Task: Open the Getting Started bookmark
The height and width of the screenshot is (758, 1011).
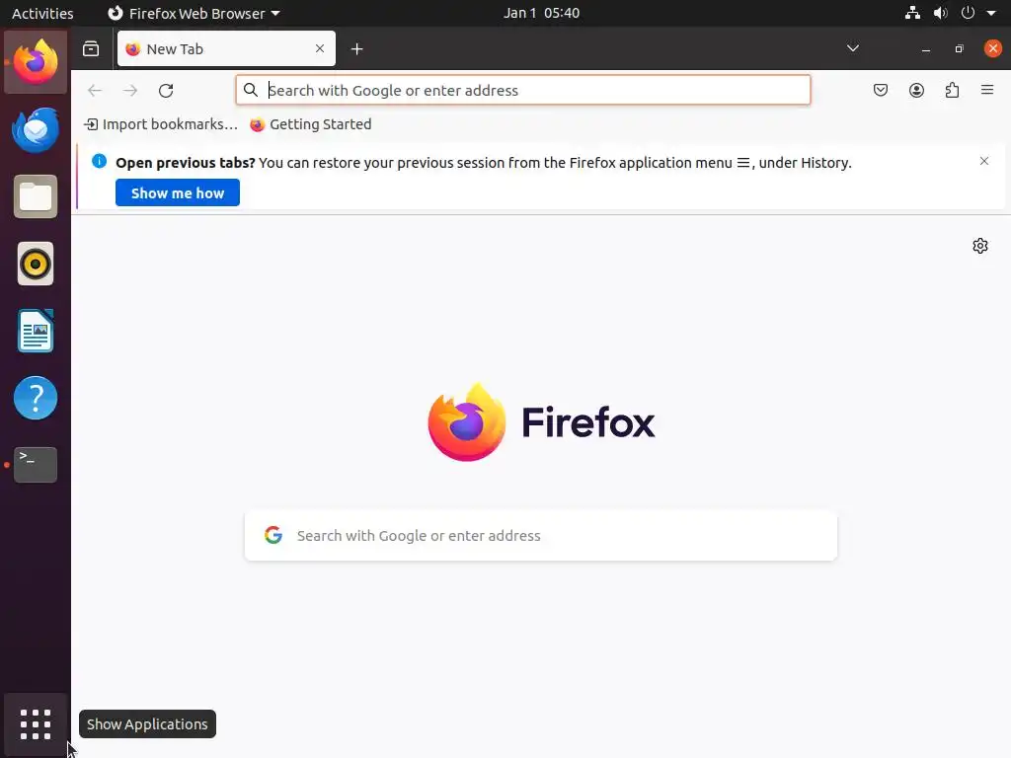Action: pos(311,124)
